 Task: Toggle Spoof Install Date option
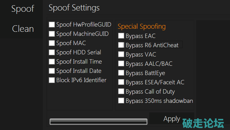[52, 71]
